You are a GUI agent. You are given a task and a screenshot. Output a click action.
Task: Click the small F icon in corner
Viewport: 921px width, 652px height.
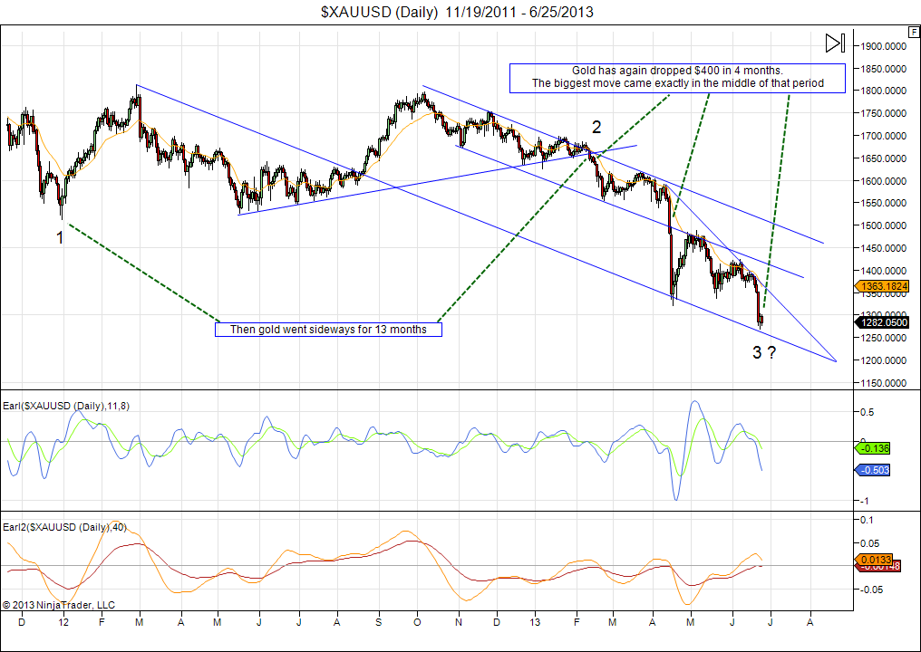913,31
